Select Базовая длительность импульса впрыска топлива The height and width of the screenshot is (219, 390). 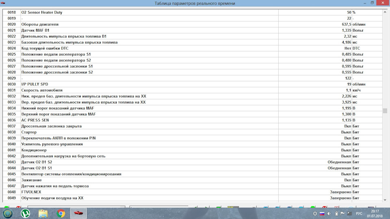pos(193,42)
